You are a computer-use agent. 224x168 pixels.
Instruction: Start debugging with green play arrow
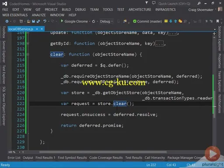coord(62,21)
